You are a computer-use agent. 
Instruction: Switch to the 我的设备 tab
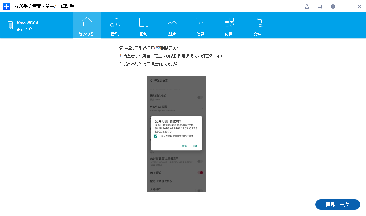click(x=86, y=25)
